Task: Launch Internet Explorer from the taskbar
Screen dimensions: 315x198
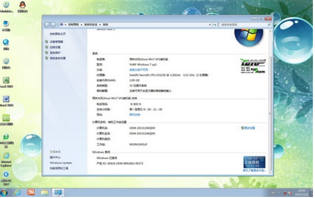Action: [x=18, y=193]
